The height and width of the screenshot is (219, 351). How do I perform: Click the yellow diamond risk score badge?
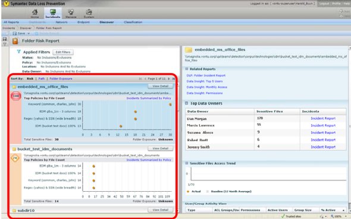click(x=15, y=158)
